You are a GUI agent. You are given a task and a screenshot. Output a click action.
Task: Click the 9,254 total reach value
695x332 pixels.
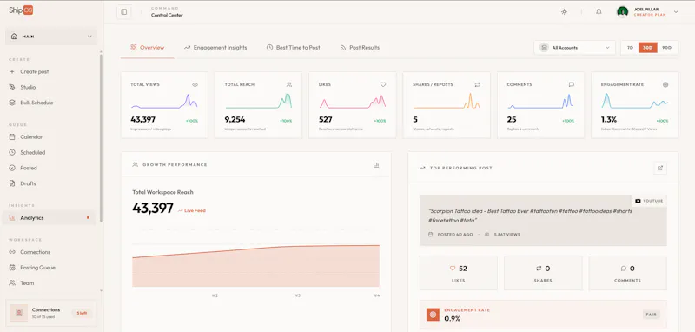[235, 120]
